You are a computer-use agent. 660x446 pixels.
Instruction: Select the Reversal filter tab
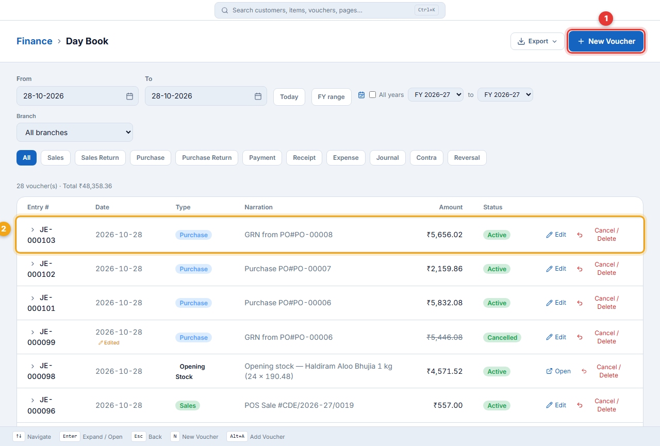pyautogui.click(x=467, y=158)
